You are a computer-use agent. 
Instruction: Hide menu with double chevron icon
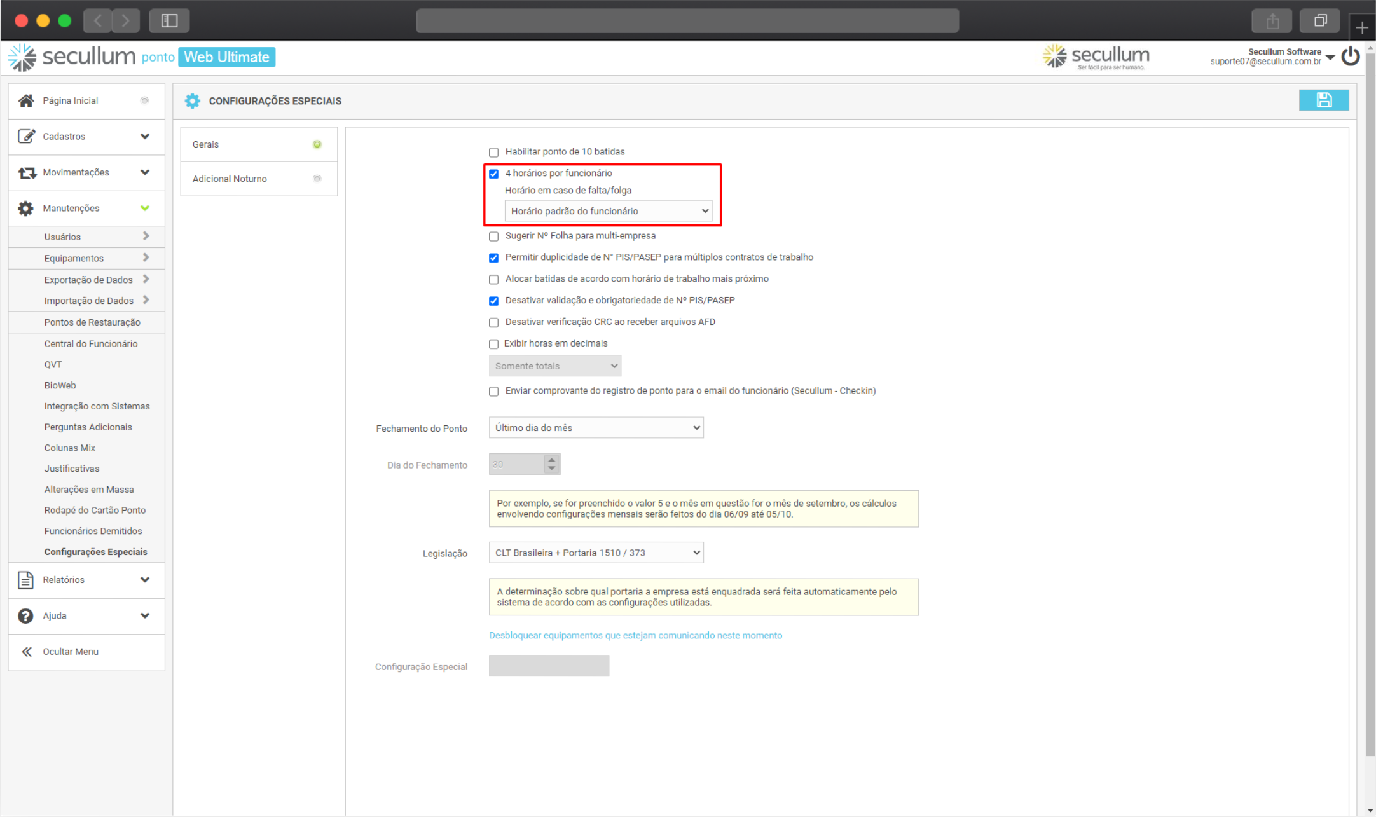pyautogui.click(x=27, y=651)
